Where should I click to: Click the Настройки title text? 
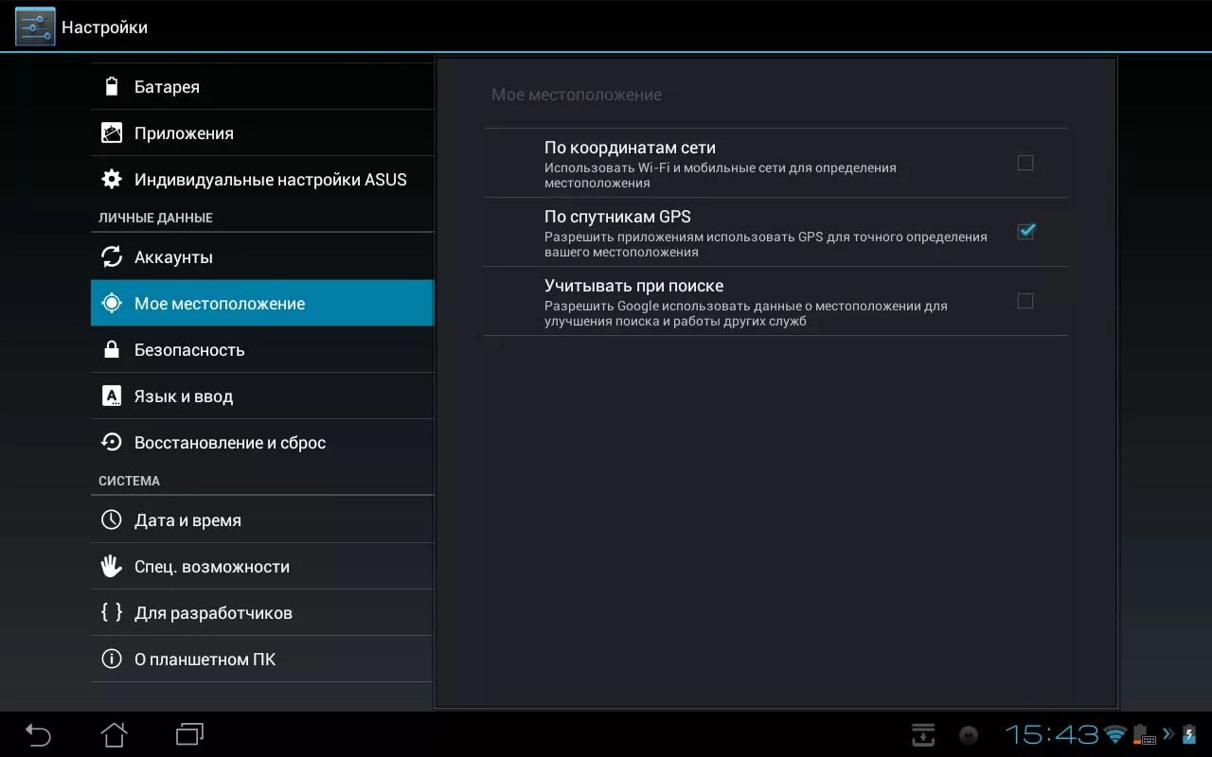click(105, 27)
